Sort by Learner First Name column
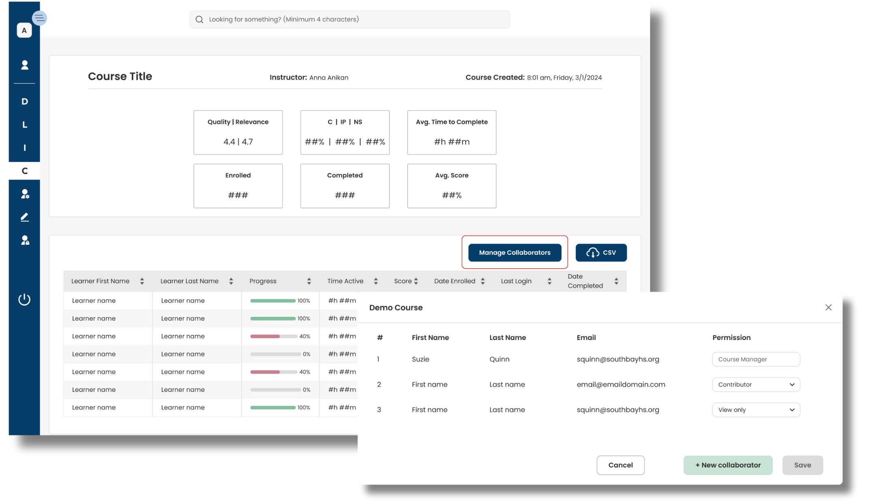Screen dimensions: 877x504 (142, 281)
